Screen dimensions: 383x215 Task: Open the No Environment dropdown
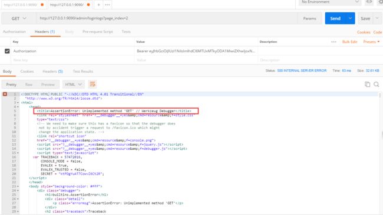point(330,2)
